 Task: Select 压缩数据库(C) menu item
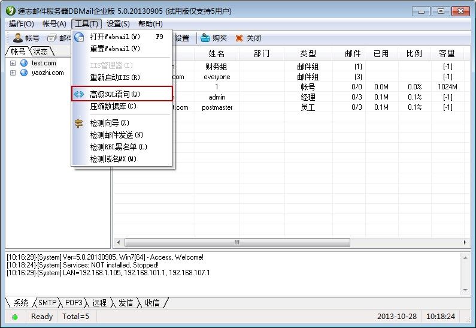(122, 106)
